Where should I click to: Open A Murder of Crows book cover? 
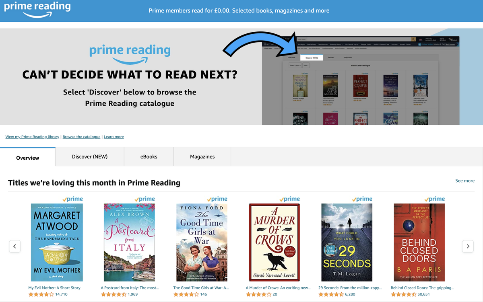click(275, 242)
